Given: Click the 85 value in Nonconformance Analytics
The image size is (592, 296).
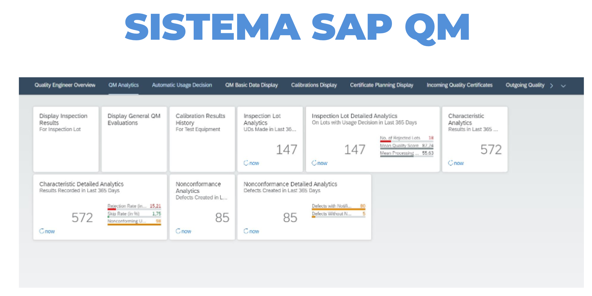Looking at the screenshot, I should (222, 218).
